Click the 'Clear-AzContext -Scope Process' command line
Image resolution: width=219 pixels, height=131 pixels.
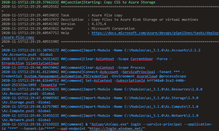coord(73,68)
